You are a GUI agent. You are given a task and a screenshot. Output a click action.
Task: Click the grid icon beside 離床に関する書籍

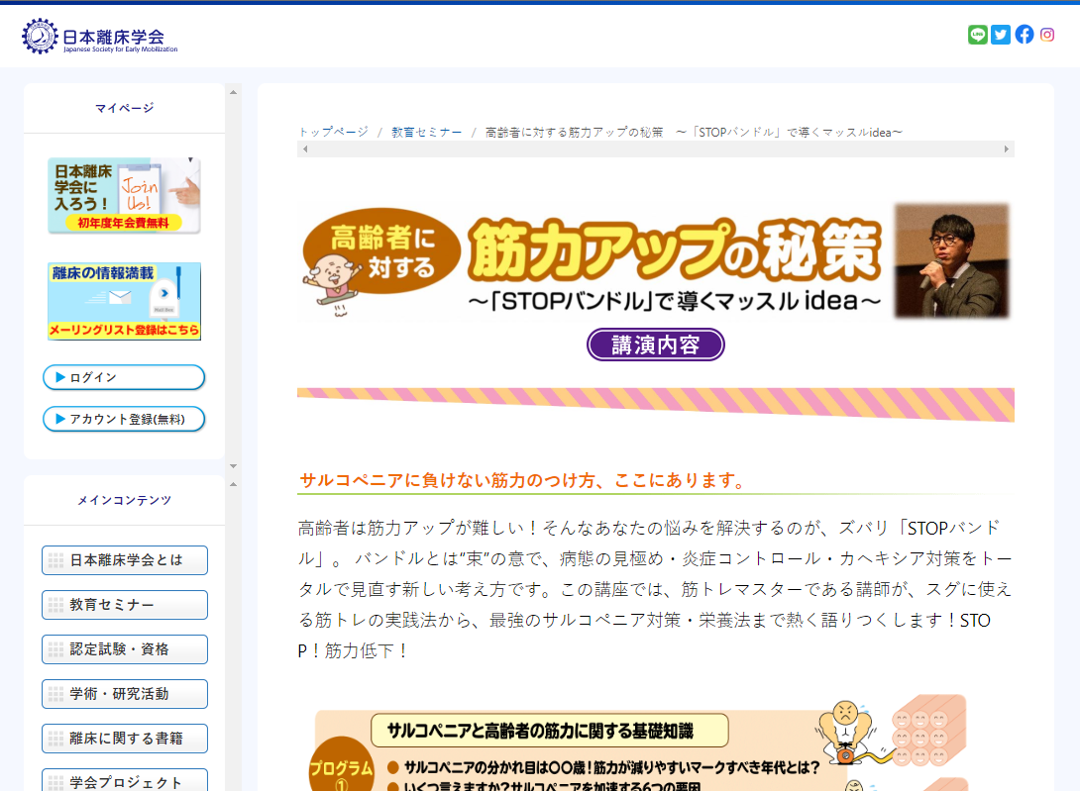point(55,739)
